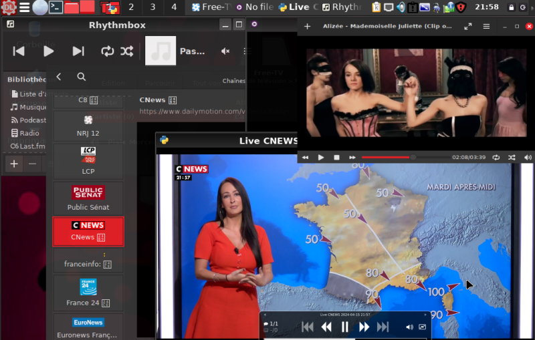
Task: Mute the CNEWS overlay volume icon
Action: coord(409,327)
